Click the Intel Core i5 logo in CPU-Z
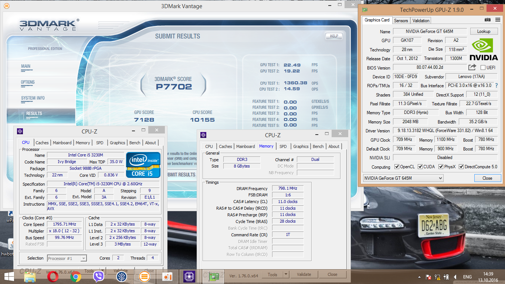505x284 pixels. pyautogui.click(x=143, y=165)
